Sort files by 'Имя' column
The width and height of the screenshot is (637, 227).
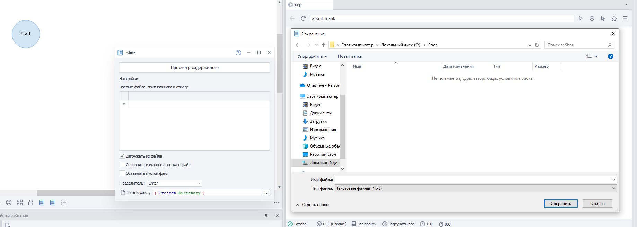tap(357, 66)
